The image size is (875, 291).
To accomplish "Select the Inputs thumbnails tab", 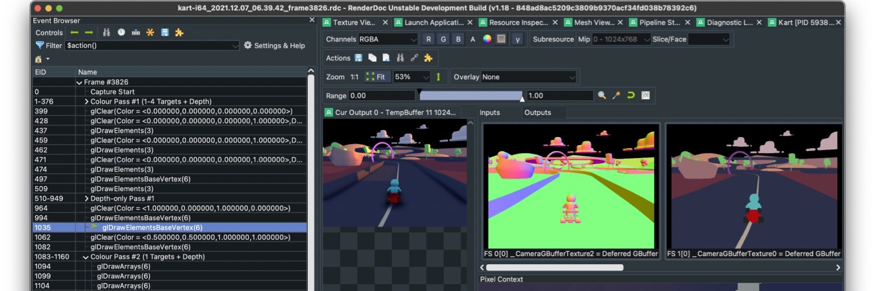I will pos(490,113).
